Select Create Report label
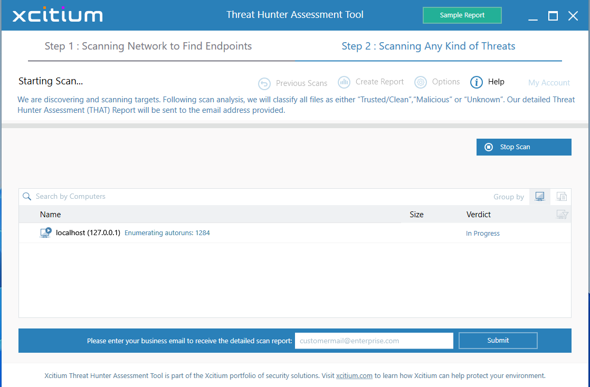 (379, 82)
